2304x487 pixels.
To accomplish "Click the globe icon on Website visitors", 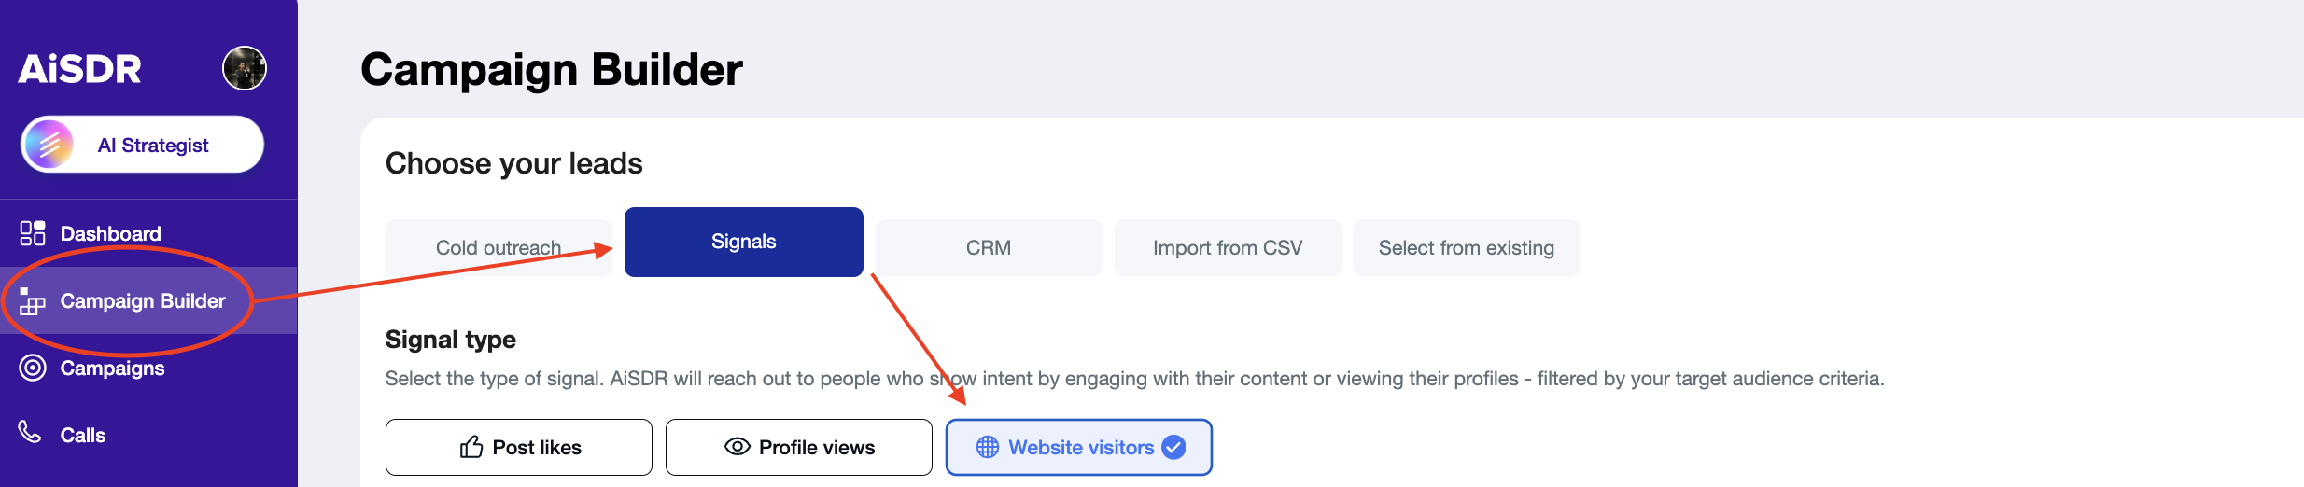I will (988, 447).
